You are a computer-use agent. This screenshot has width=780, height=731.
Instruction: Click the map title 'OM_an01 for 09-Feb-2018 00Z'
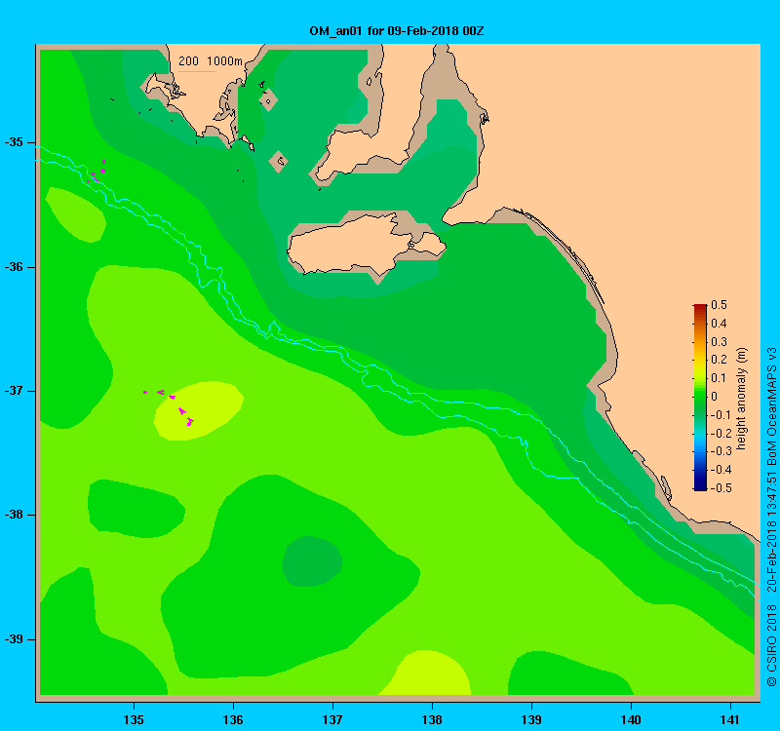coord(397,31)
